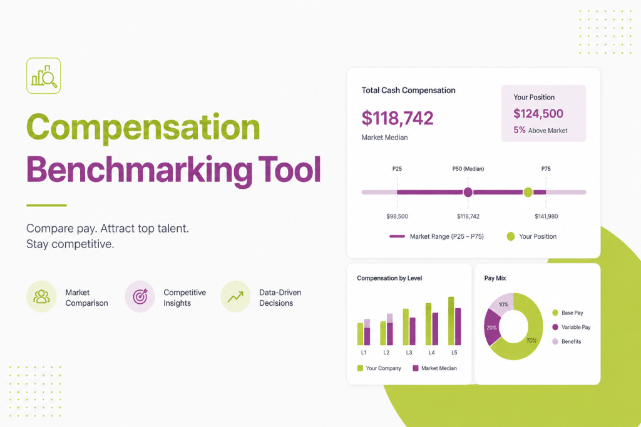This screenshot has width=641, height=427.
Task: Click the 10% Benefits donut segment
Action: click(x=504, y=304)
